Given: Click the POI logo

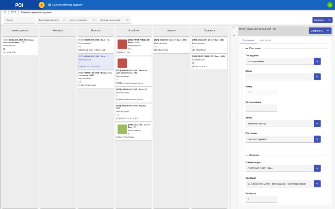Looking at the screenshot, I should click(19, 5).
